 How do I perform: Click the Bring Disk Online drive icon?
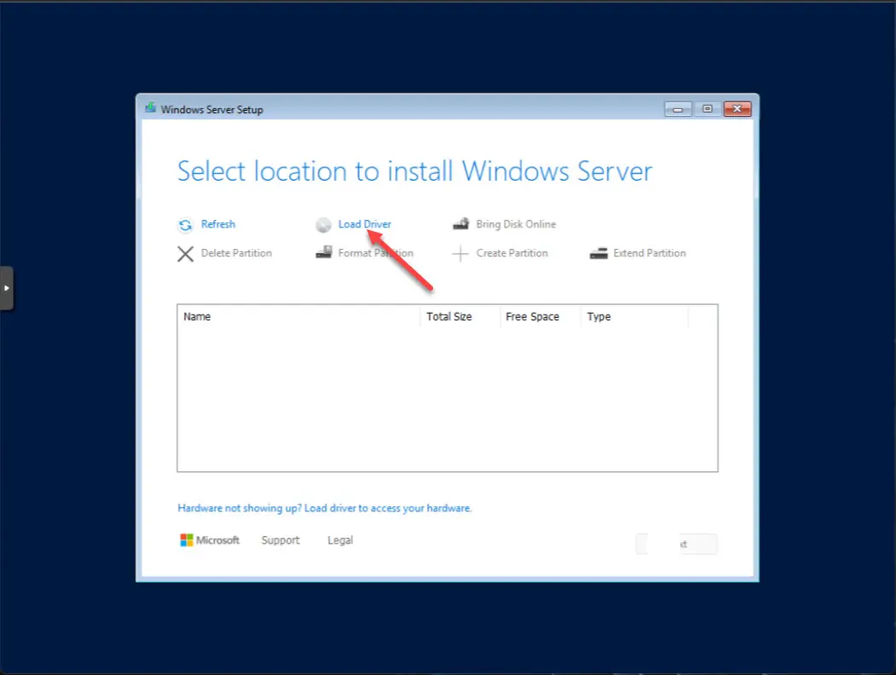click(x=461, y=224)
